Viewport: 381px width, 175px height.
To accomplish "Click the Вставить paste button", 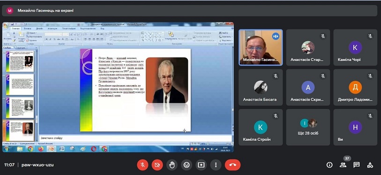I will pyautogui.click(x=8, y=36).
